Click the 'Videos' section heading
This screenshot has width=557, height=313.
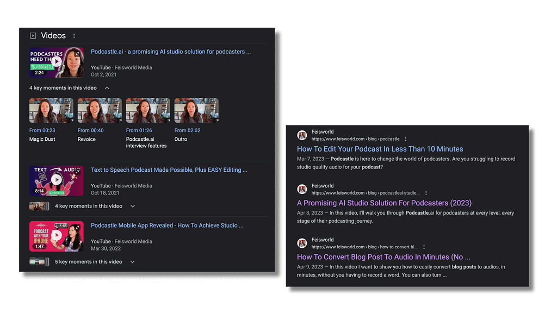pos(53,35)
